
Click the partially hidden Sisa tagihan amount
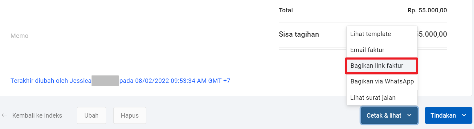[x=432, y=34]
